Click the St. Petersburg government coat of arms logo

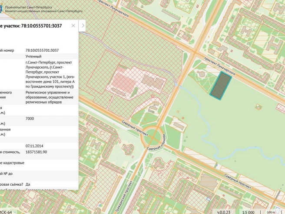click(x=1, y=9)
